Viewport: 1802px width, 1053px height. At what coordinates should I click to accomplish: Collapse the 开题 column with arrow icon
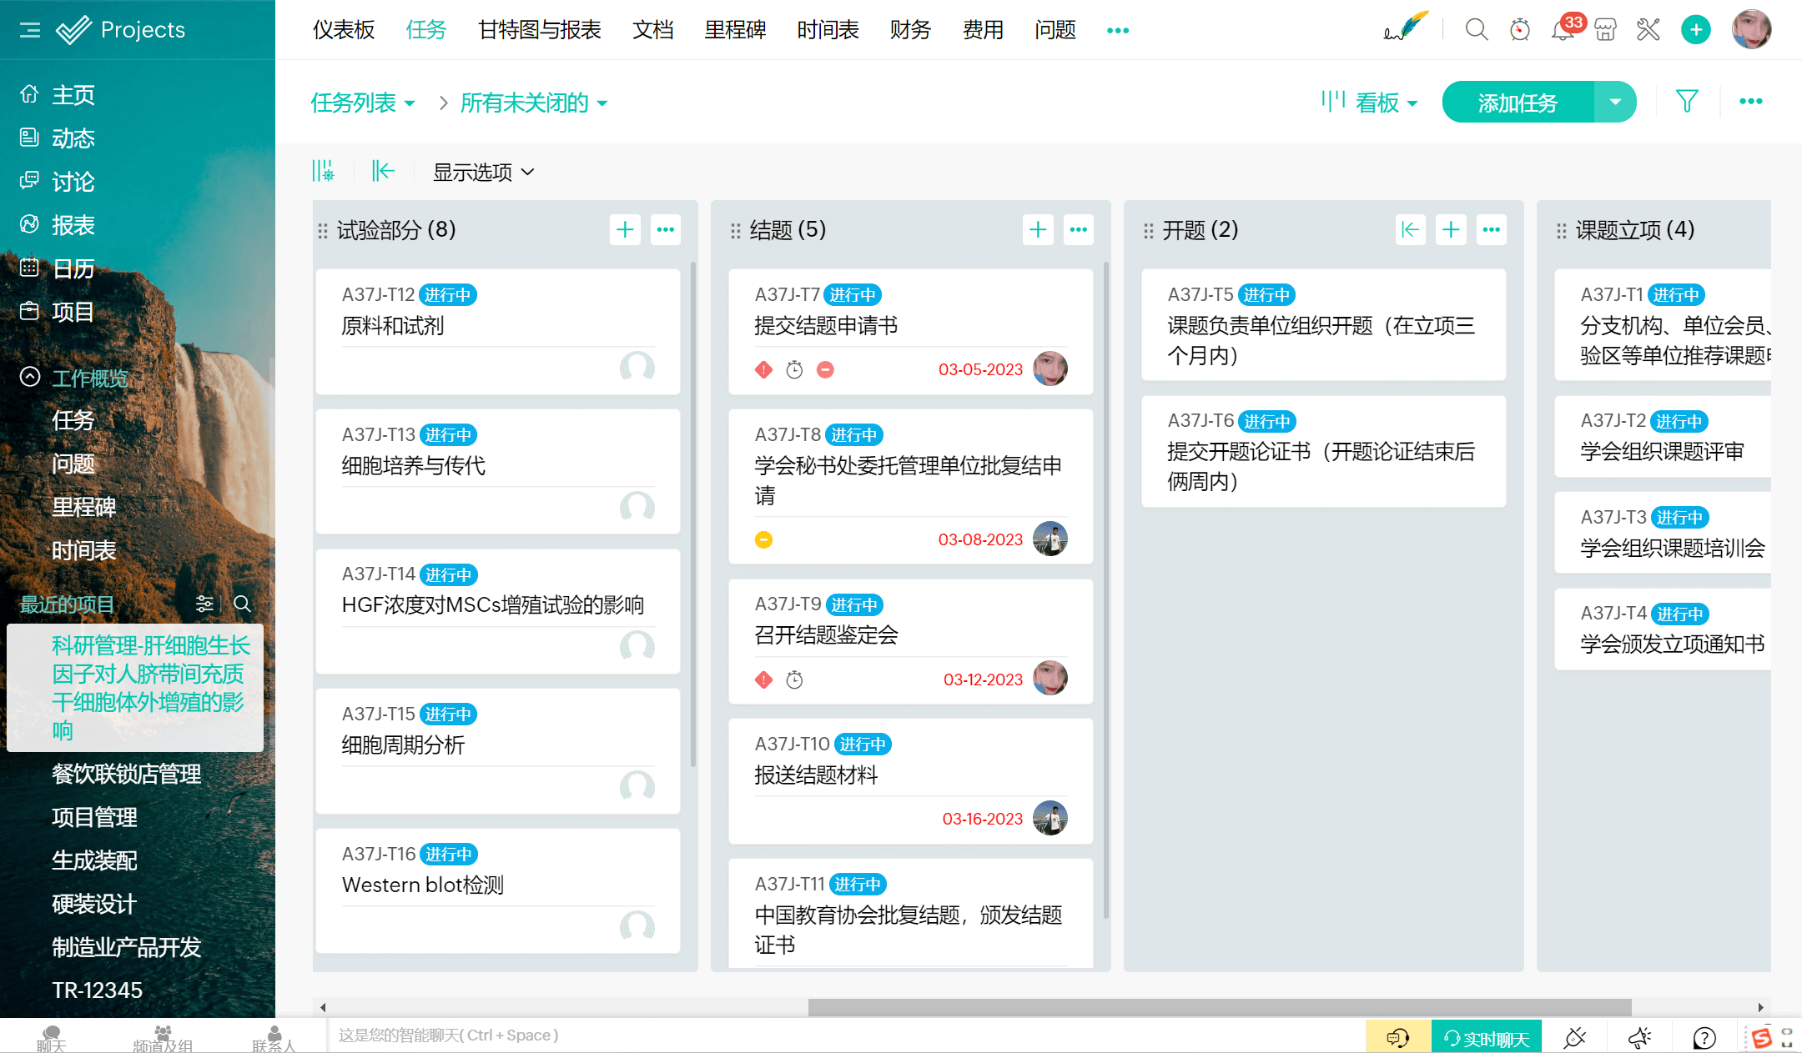tap(1410, 229)
